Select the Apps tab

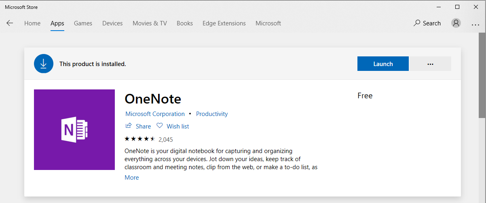(x=57, y=23)
